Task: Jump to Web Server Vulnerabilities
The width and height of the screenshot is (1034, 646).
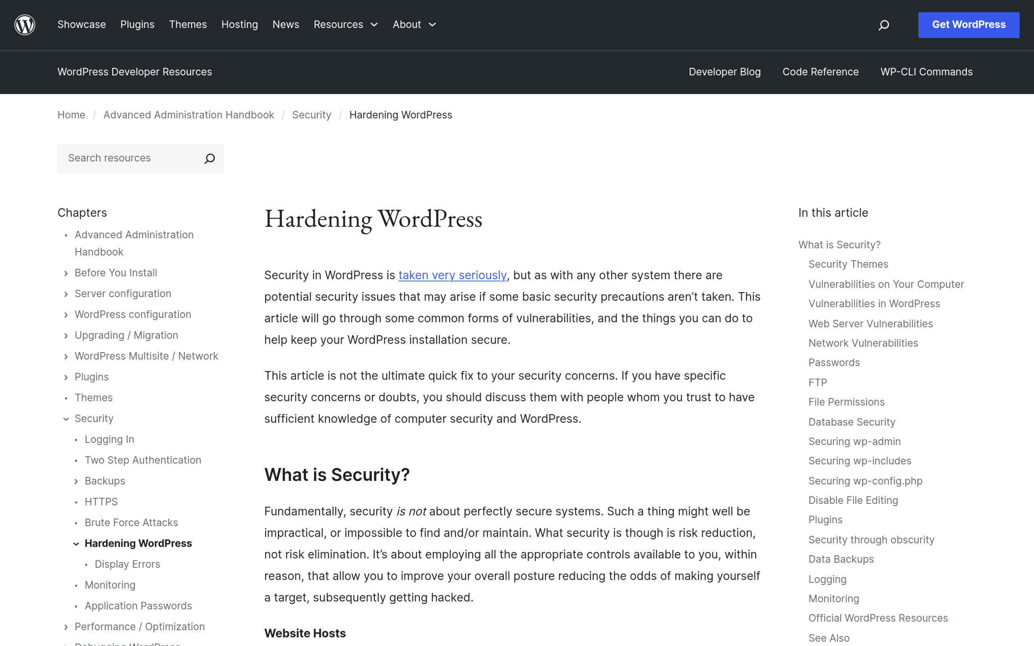Action: pyautogui.click(x=870, y=323)
